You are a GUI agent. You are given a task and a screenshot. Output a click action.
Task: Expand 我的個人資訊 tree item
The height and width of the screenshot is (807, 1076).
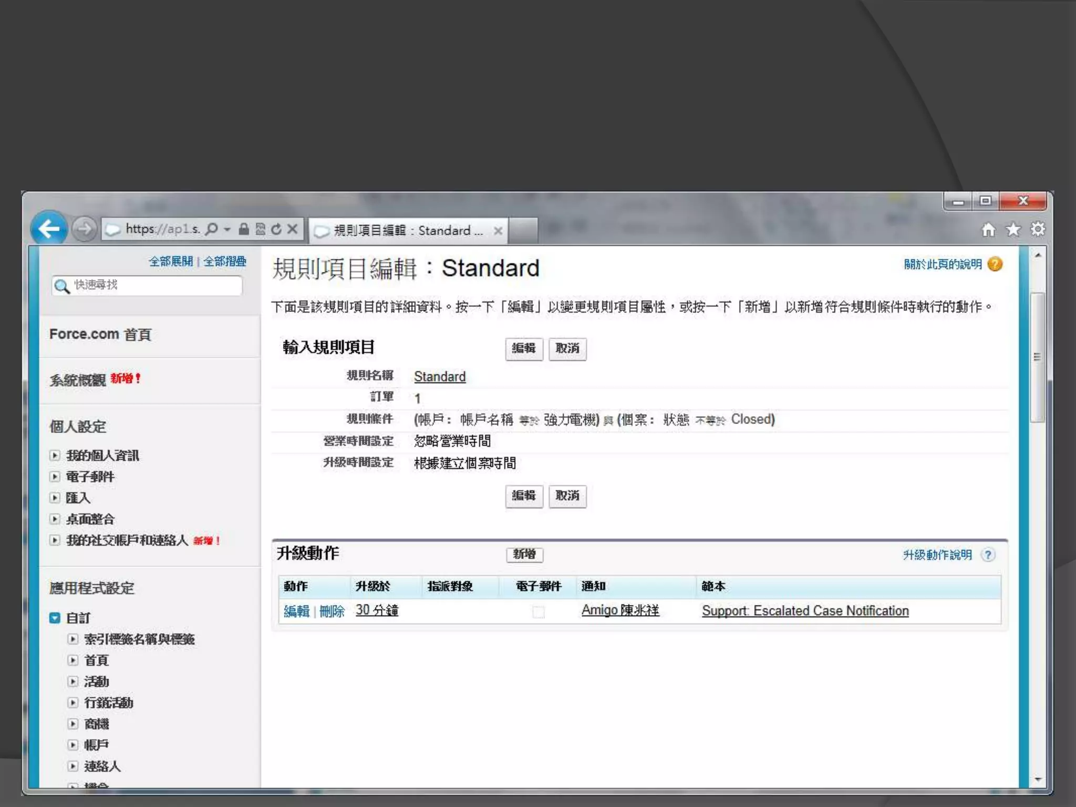[x=55, y=456]
